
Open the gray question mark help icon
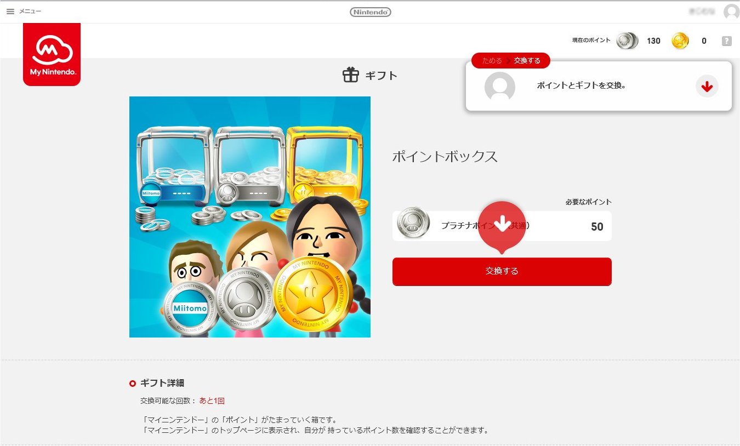coord(727,41)
